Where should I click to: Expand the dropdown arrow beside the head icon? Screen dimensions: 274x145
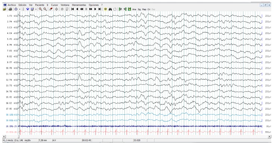click(19, 9)
